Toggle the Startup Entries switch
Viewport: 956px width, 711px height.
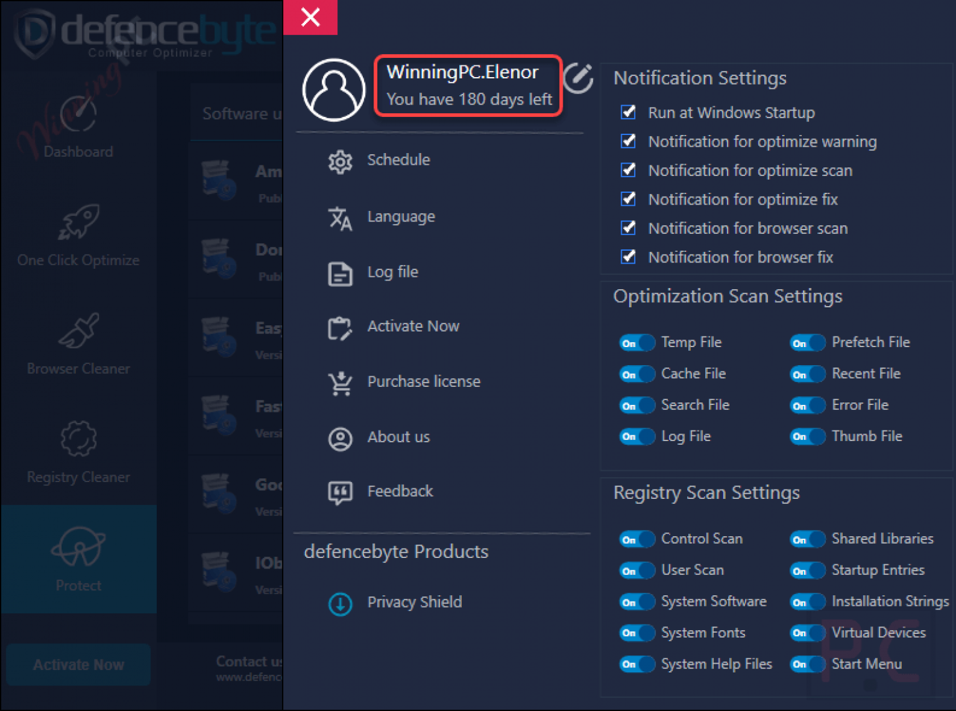click(807, 570)
